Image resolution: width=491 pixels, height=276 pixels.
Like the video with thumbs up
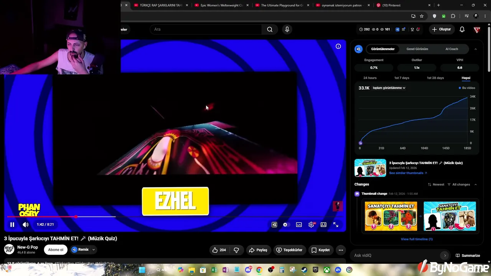pos(219,250)
